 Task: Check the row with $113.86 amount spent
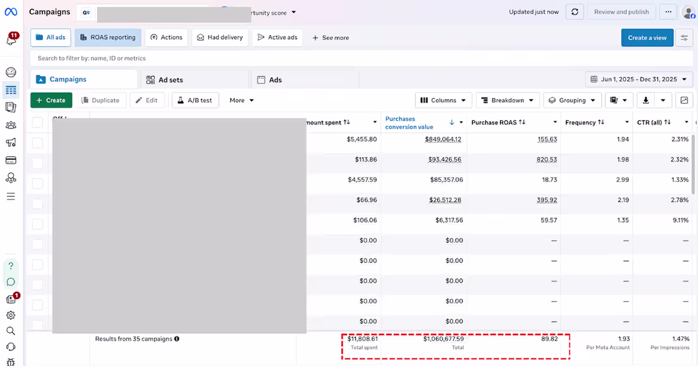coord(37,163)
